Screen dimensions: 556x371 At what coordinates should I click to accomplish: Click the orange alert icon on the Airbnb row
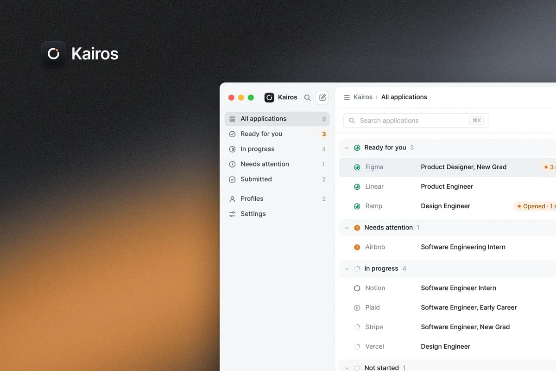[357, 247]
